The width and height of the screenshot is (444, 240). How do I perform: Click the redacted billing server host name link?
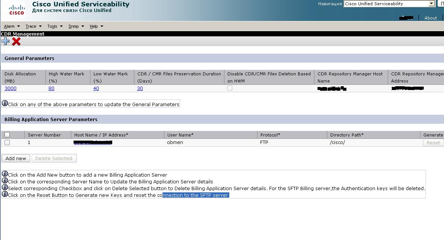pyautogui.click(x=93, y=142)
